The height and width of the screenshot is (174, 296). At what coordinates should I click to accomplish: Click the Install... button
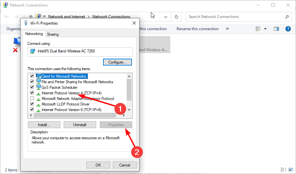(x=44, y=125)
